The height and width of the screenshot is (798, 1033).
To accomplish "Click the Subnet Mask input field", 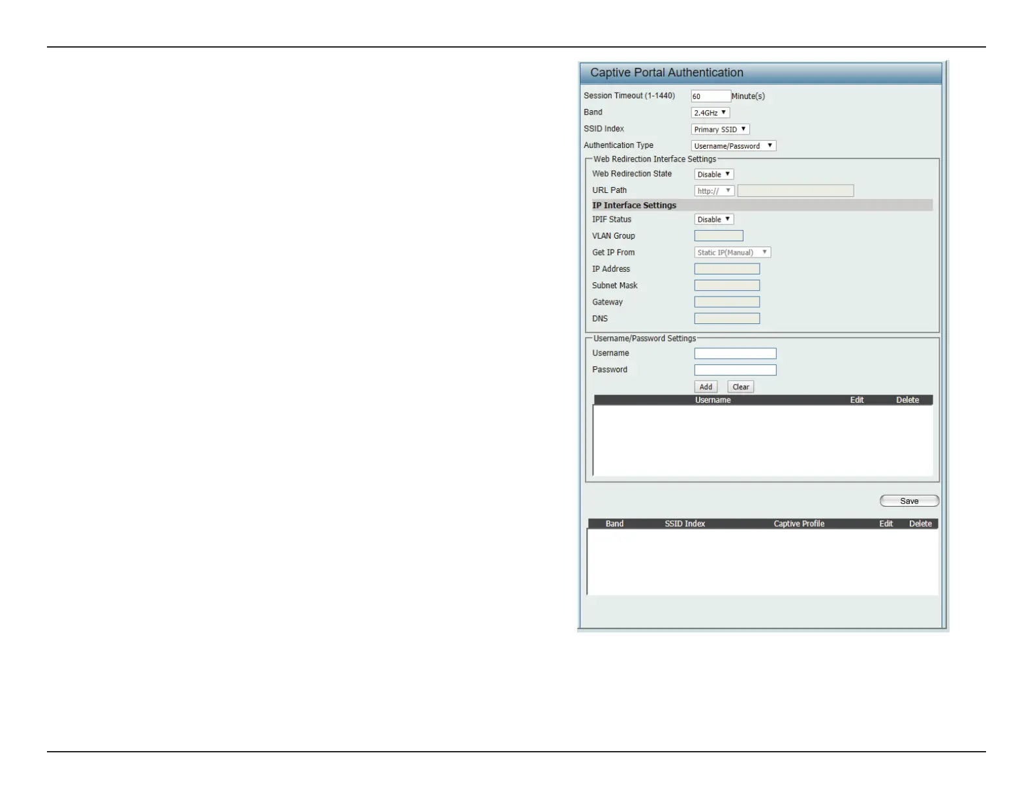I will point(726,286).
